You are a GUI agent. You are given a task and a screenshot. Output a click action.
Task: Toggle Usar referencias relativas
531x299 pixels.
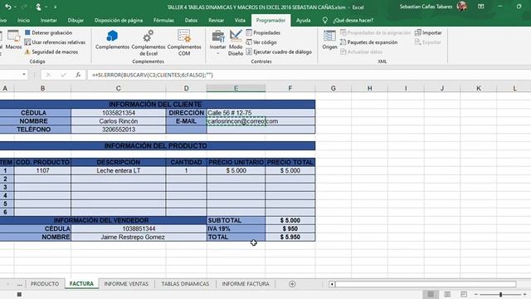pos(55,42)
